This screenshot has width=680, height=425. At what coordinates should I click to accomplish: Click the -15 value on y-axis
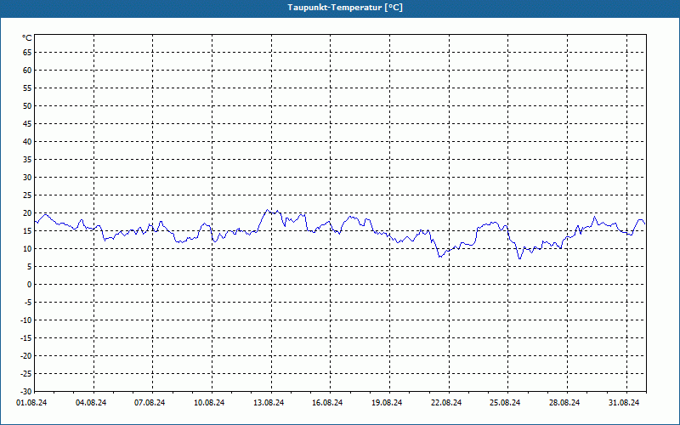pos(25,338)
